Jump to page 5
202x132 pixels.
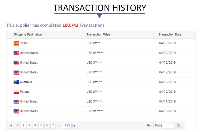(x=41, y=126)
